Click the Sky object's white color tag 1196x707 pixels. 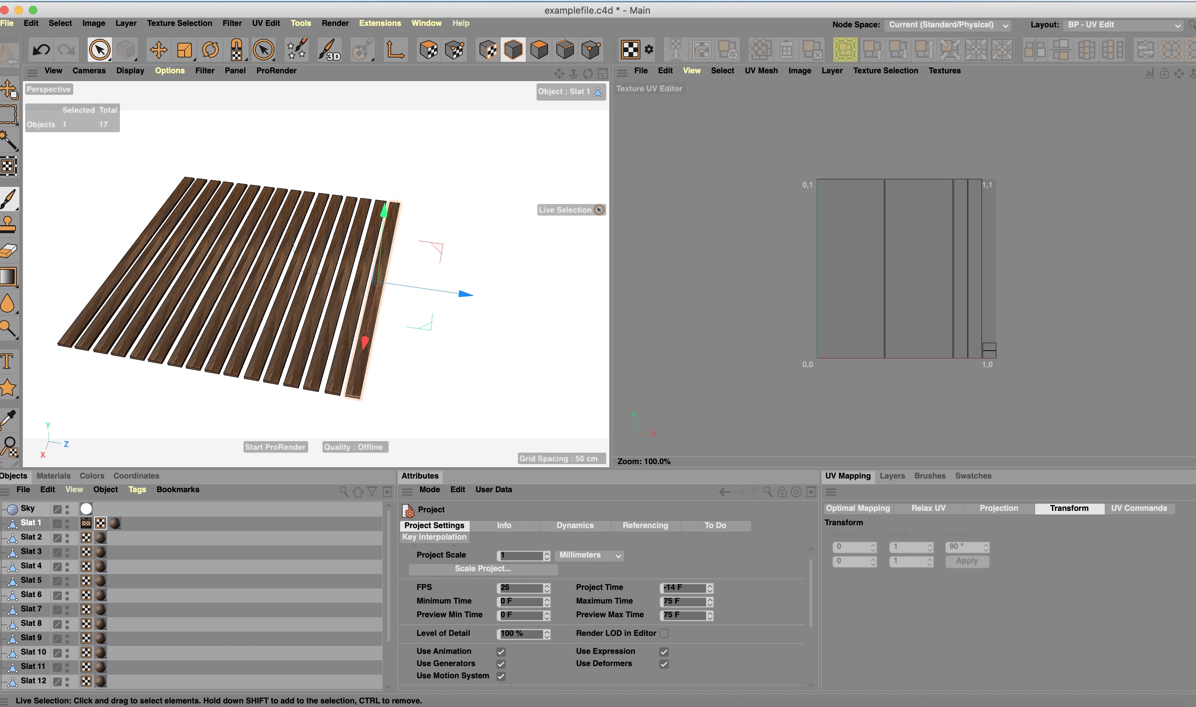[86, 509]
